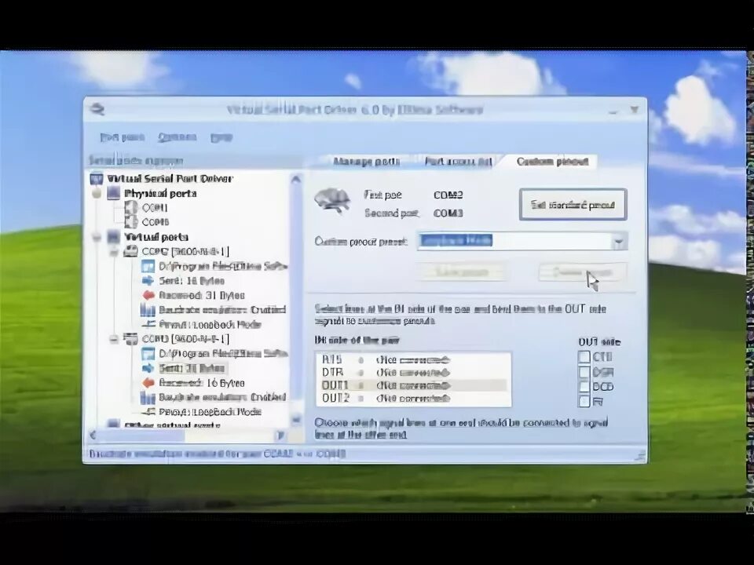This screenshot has height=565, width=754.
Task: Click the port icon directly below COM1
Action: point(131,222)
